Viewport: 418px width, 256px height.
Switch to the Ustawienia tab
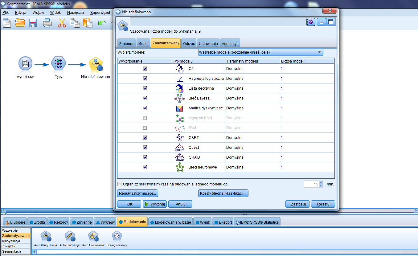(x=208, y=43)
